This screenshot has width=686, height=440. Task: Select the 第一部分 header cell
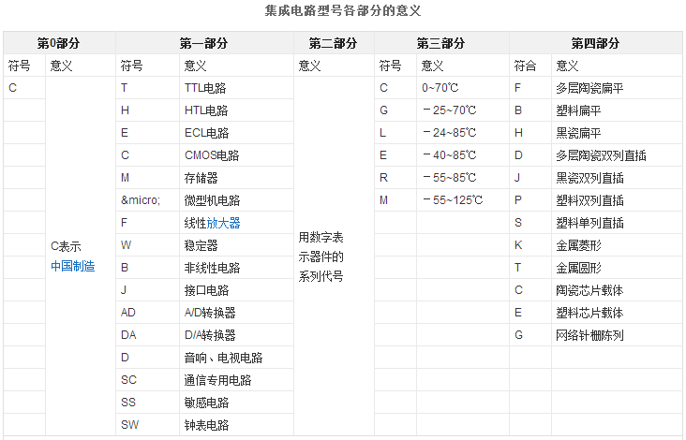tap(204, 43)
